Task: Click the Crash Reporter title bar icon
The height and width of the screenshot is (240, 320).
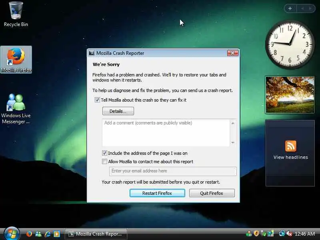Action: 92,53
